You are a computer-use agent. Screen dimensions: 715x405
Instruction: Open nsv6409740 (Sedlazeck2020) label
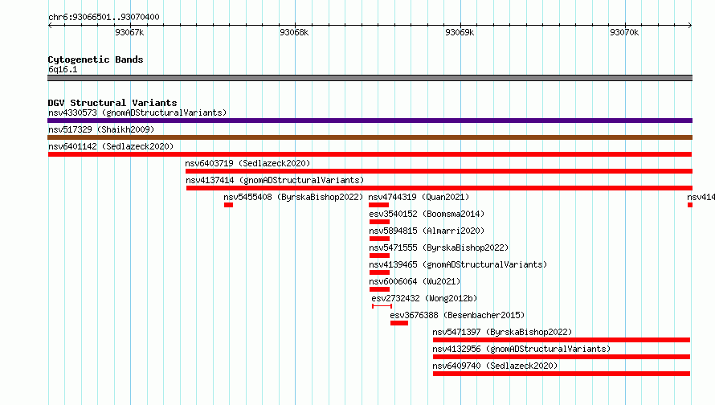point(495,366)
